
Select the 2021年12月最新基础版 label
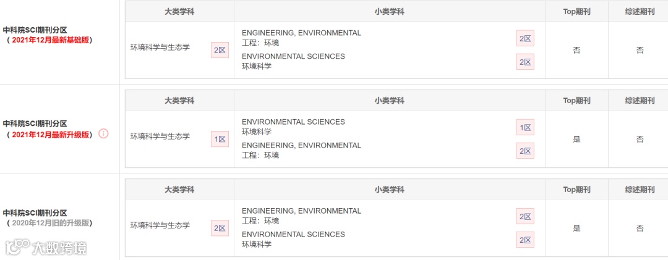point(51,40)
